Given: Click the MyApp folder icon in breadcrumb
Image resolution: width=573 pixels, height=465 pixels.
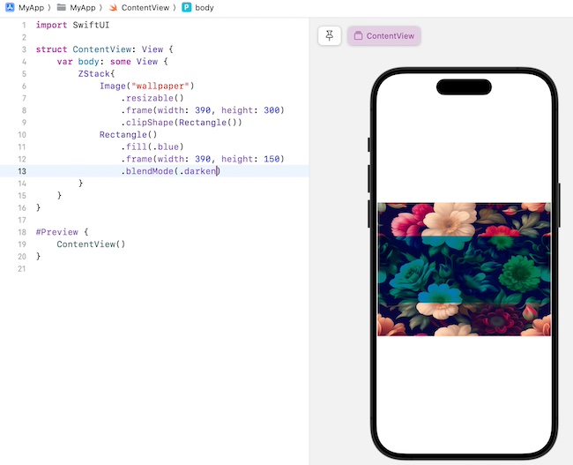Looking at the screenshot, I should click(x=62, y=7).
